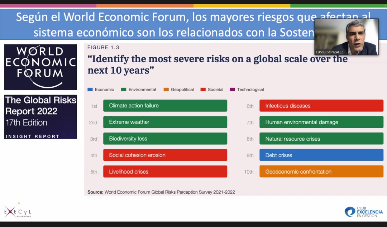Image resolution: width=387 pixels, height=227 pixels.
Task: Select the Geoeconomic confrontation bar
Action: tap(321, 172)
